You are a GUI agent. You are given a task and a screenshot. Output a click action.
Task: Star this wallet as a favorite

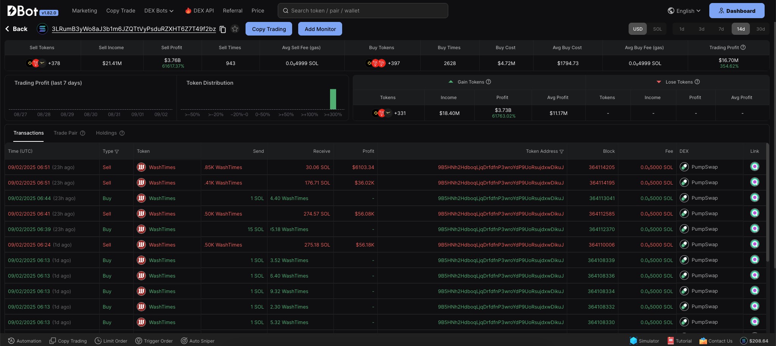coord(235,29)
